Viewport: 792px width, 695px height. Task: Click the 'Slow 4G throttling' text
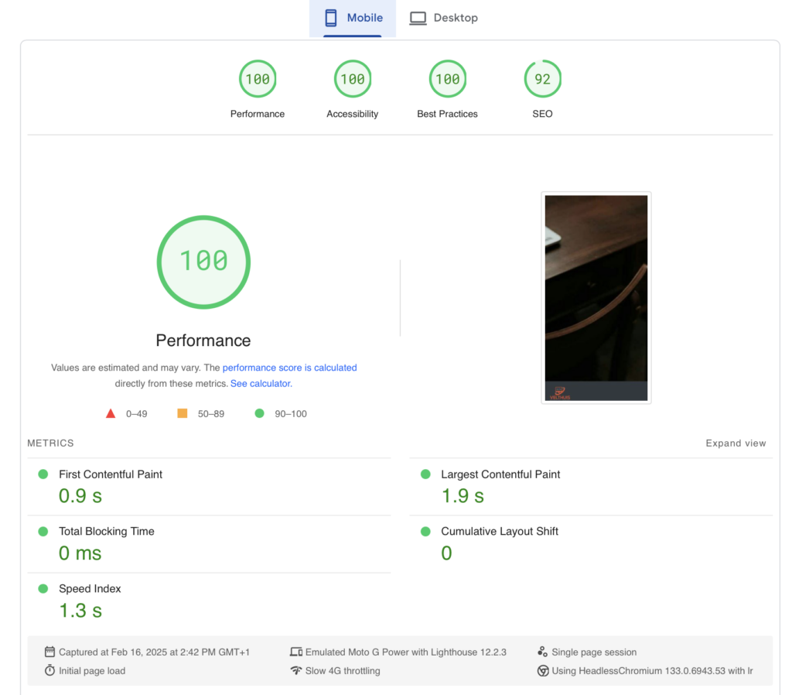[343, 671]
